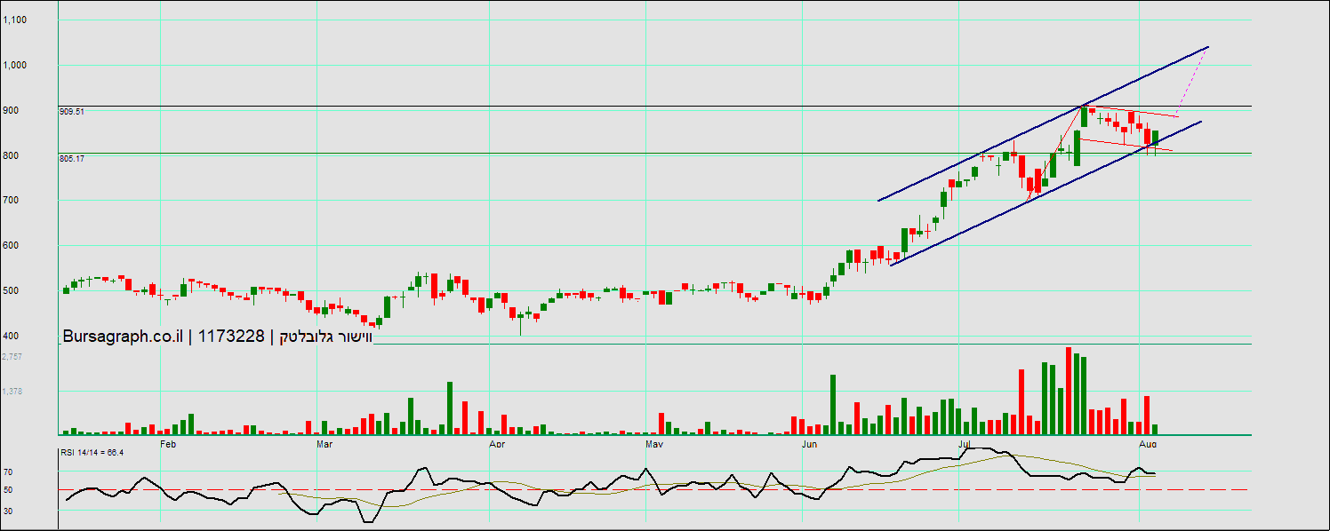Click the Bursagraph.co.il watermark text

123,336
